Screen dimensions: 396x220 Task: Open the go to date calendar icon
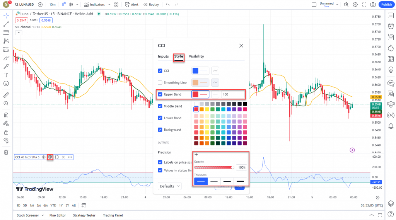[84, 205]
